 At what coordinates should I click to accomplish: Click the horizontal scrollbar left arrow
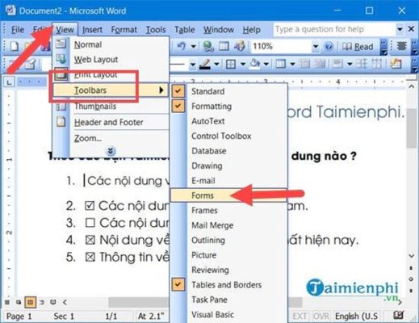pos(65,302)
